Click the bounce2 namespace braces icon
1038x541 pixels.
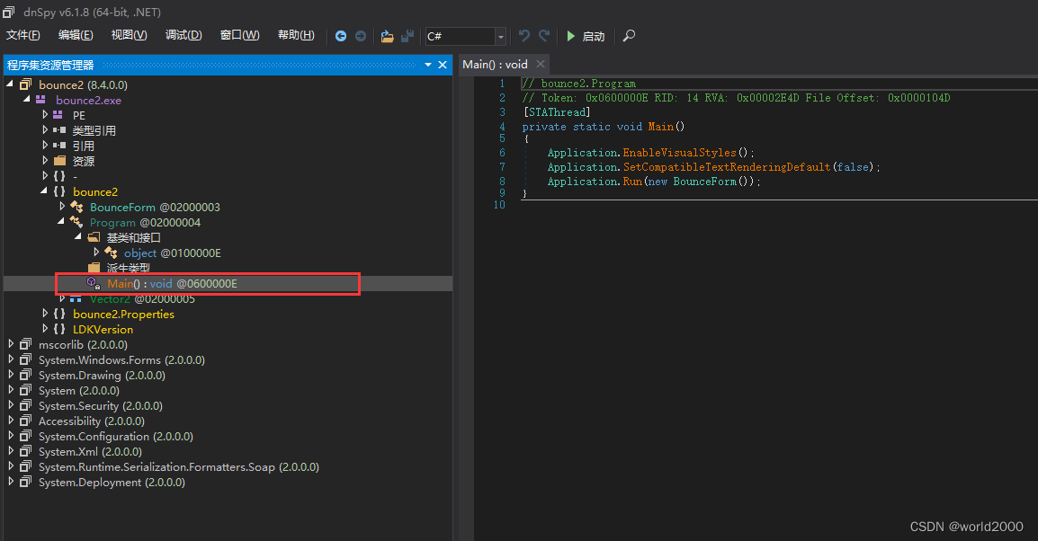pos(59,191)
